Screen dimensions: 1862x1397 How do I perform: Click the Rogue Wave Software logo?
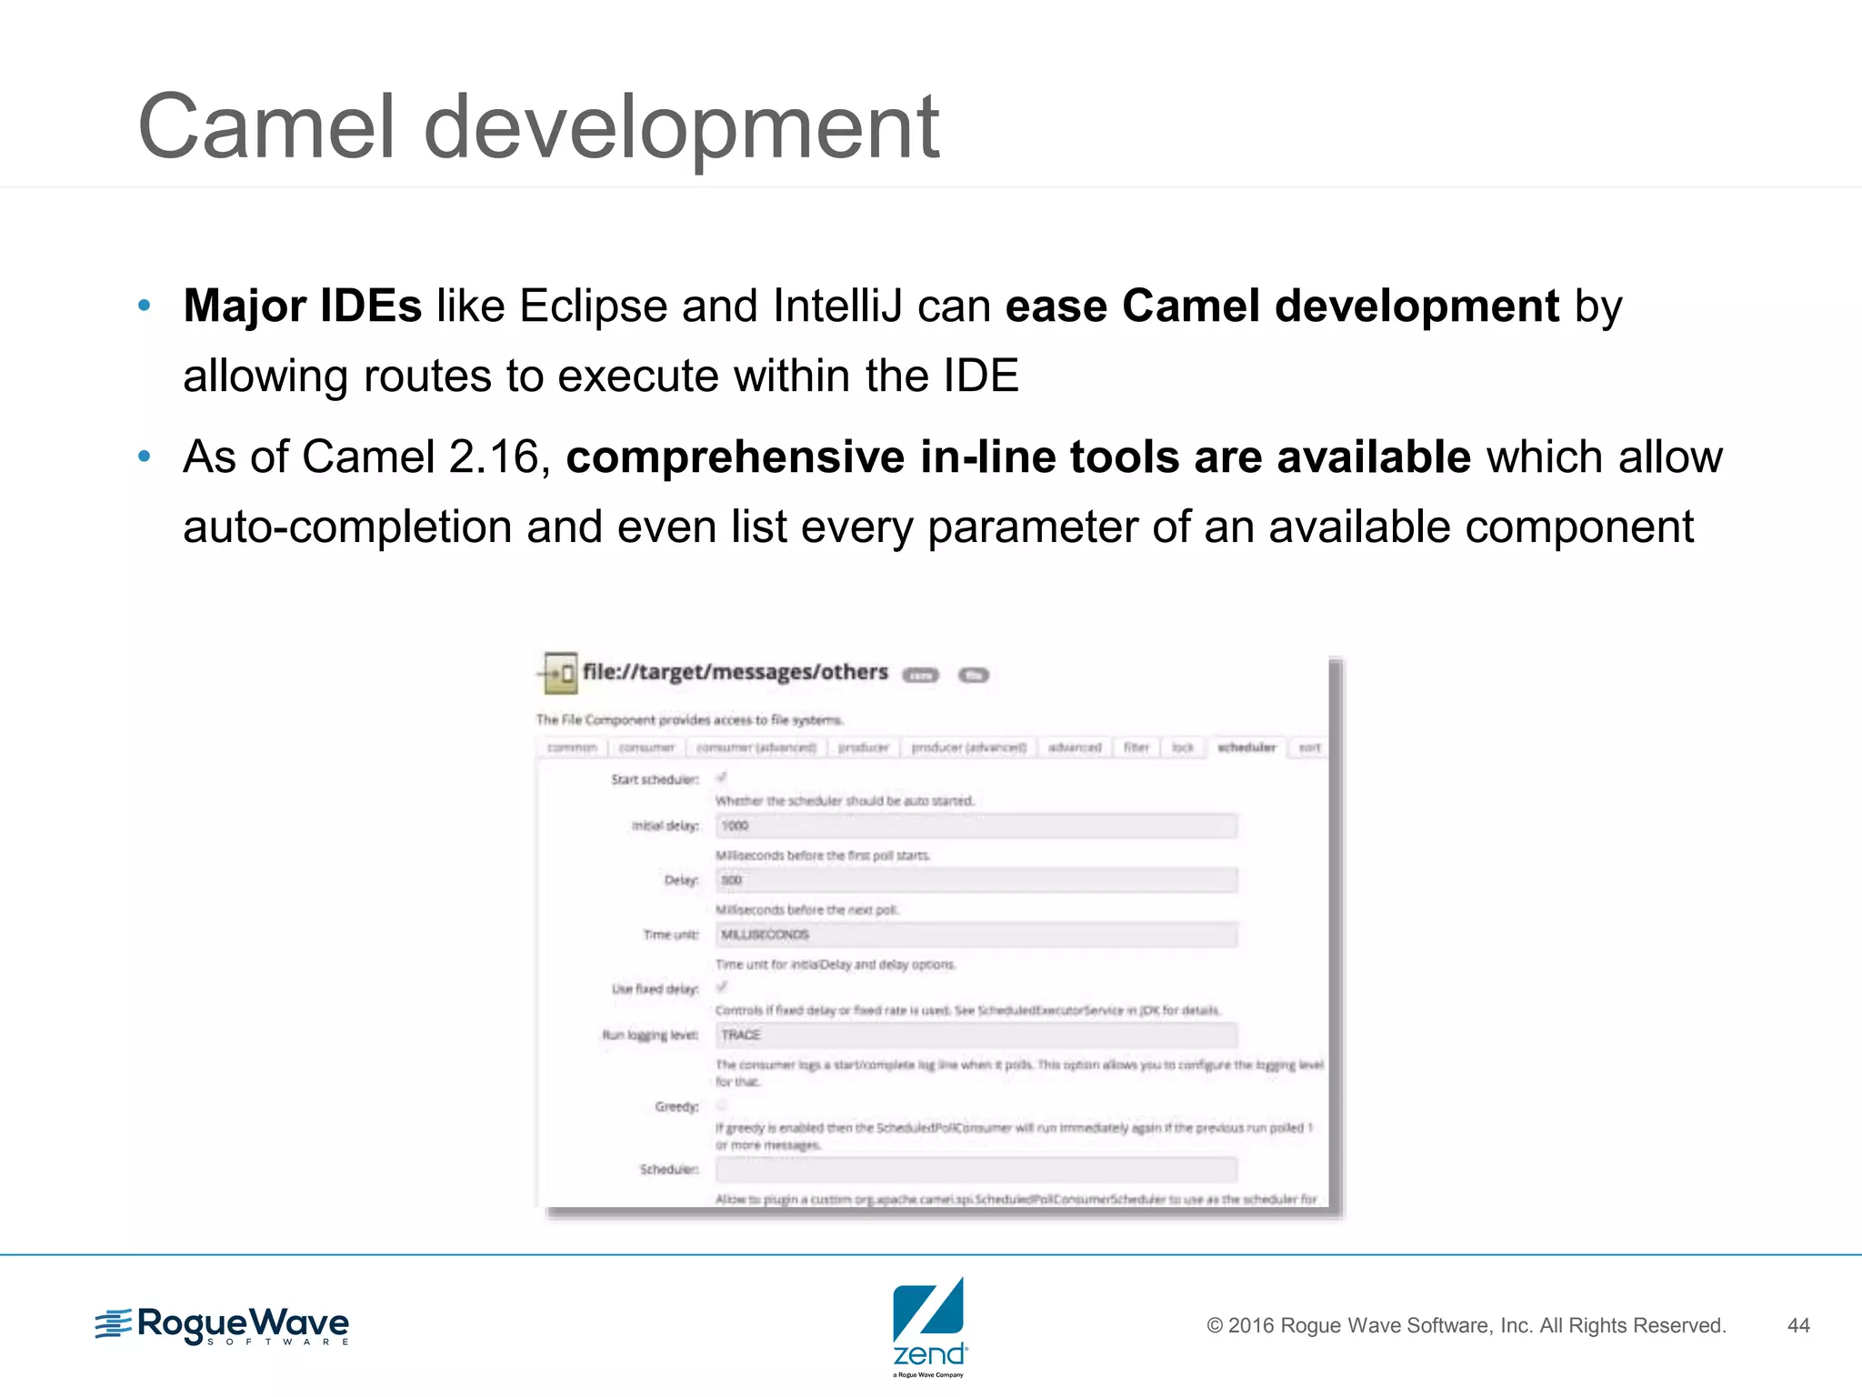click(x=222, y=1325)
